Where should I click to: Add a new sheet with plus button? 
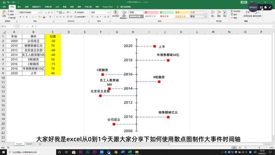(x=40, y=144)
